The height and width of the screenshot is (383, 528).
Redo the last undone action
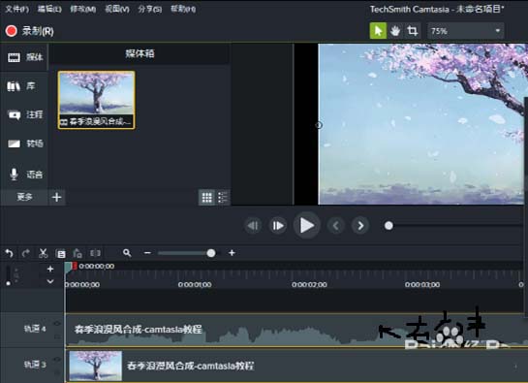click(x=26, y=253)
